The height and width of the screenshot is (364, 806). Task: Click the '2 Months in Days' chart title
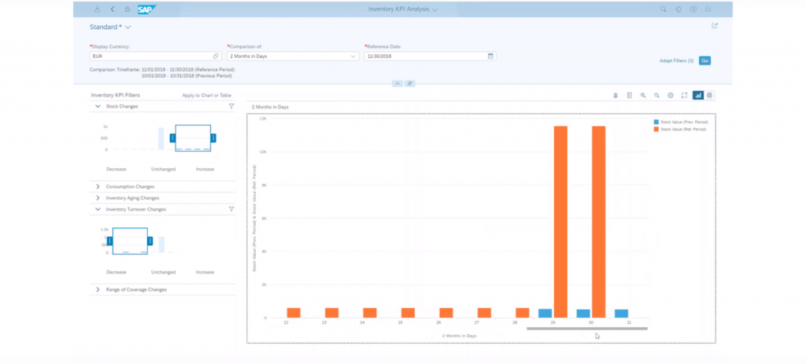(x=270, y=107)
